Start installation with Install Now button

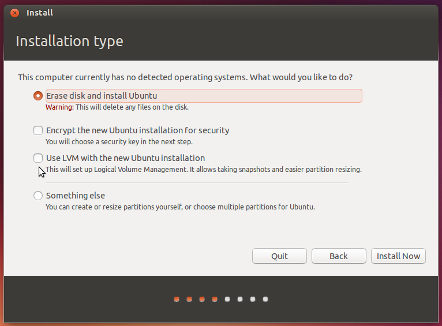point(398,256)
